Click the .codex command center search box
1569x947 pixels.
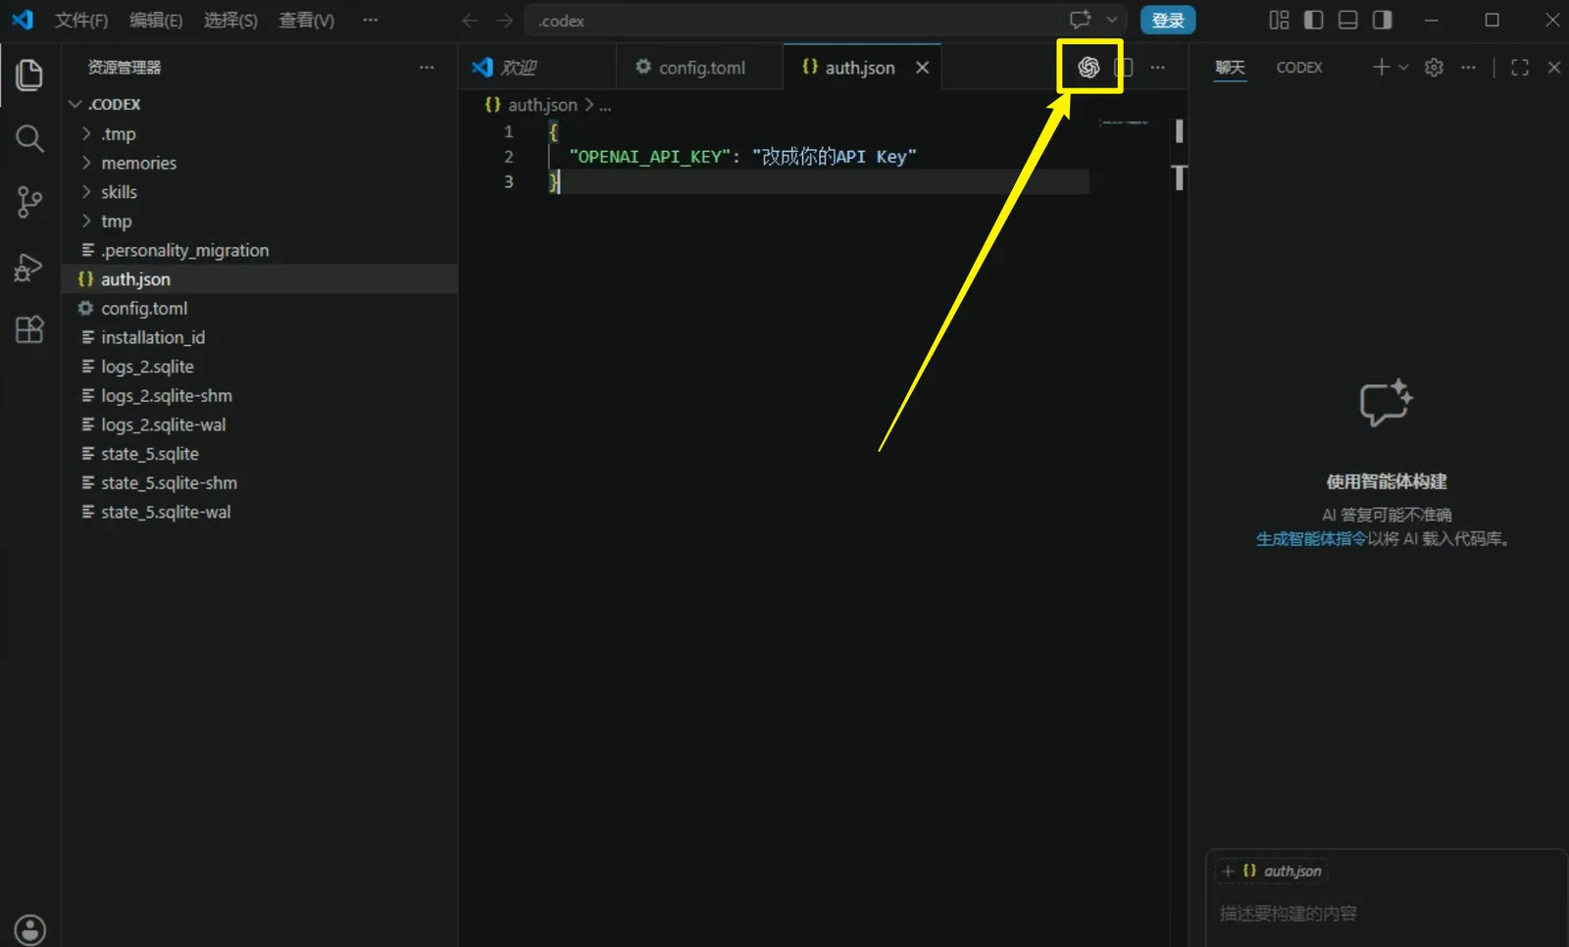824,21
